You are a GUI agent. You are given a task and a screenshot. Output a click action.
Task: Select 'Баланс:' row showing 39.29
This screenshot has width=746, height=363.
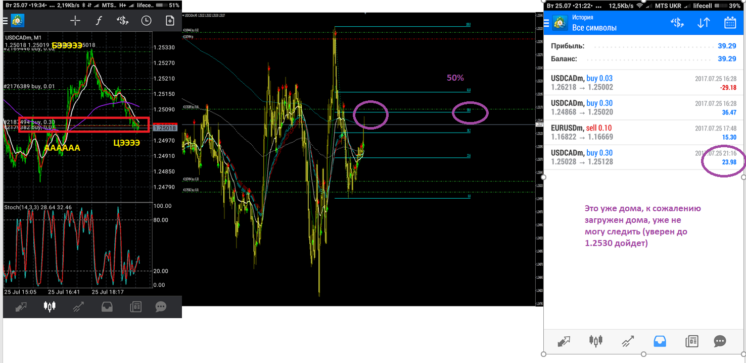[x=643, y=58]
